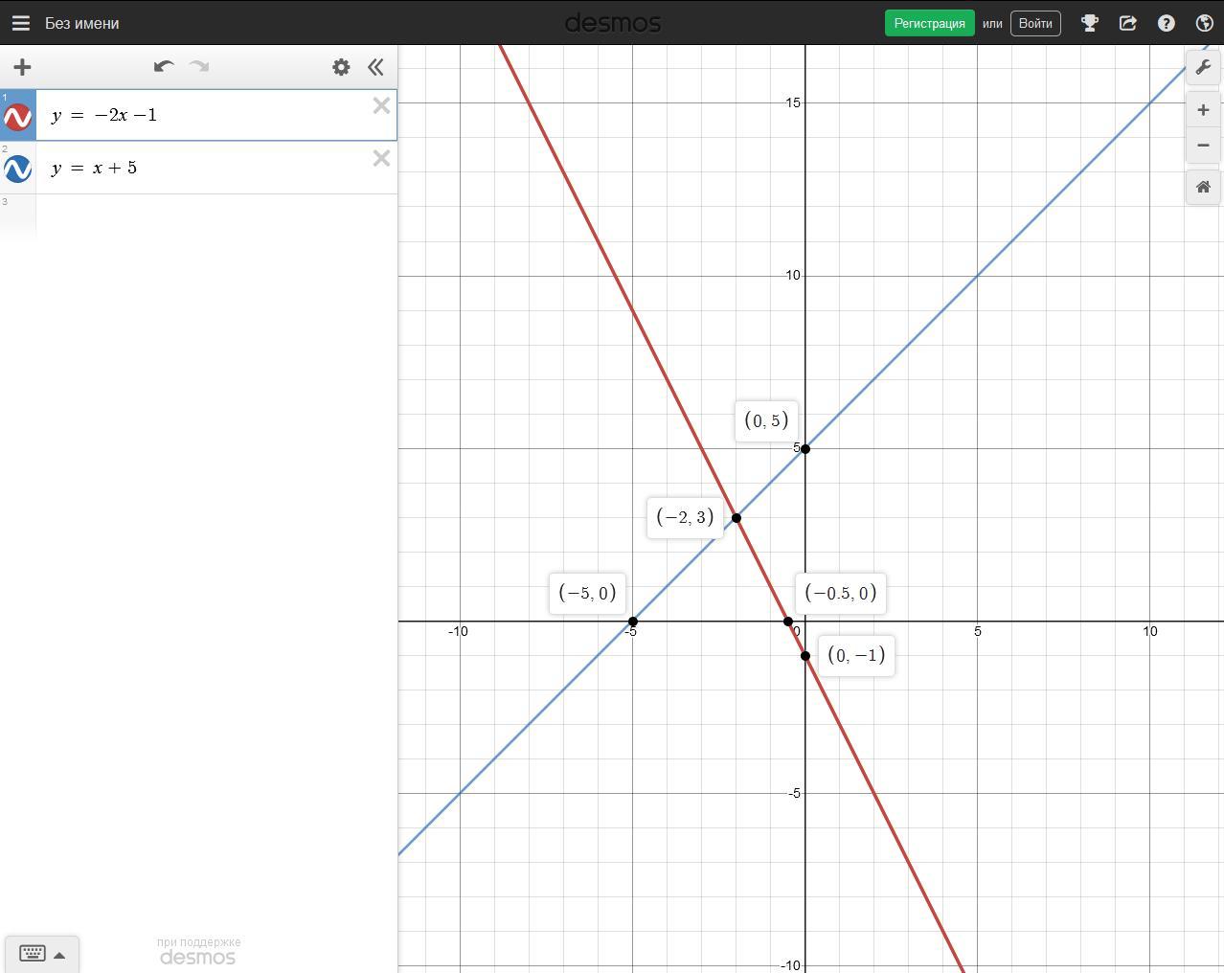
Task: Click the (−5, 0) coordinate label
Action: click(x=587, y=593)
